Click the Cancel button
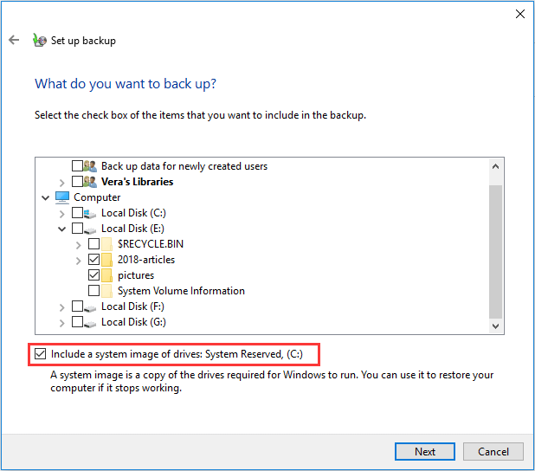 coord(493,452)
